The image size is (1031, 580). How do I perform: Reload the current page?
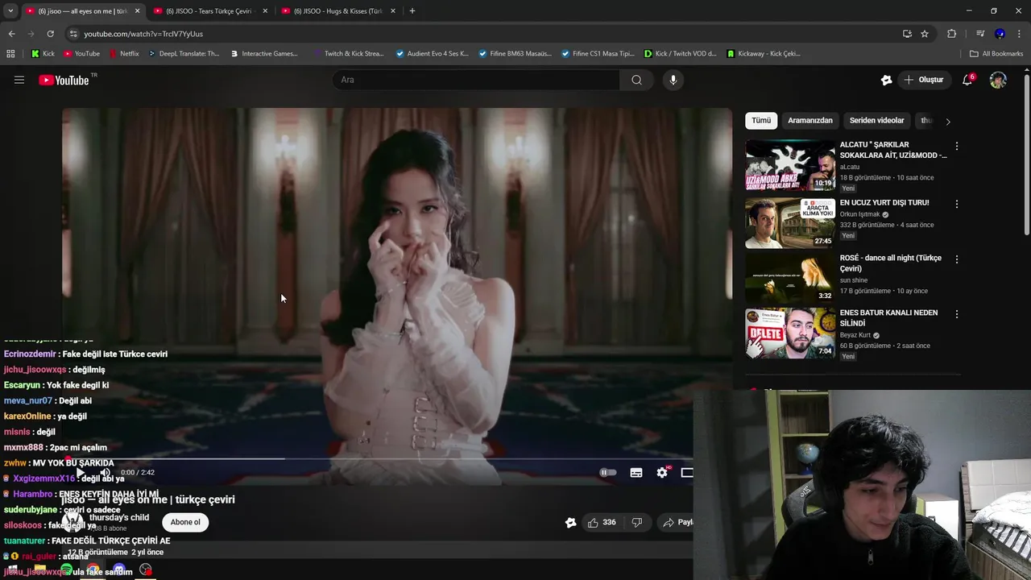click(x=50, y=34)
